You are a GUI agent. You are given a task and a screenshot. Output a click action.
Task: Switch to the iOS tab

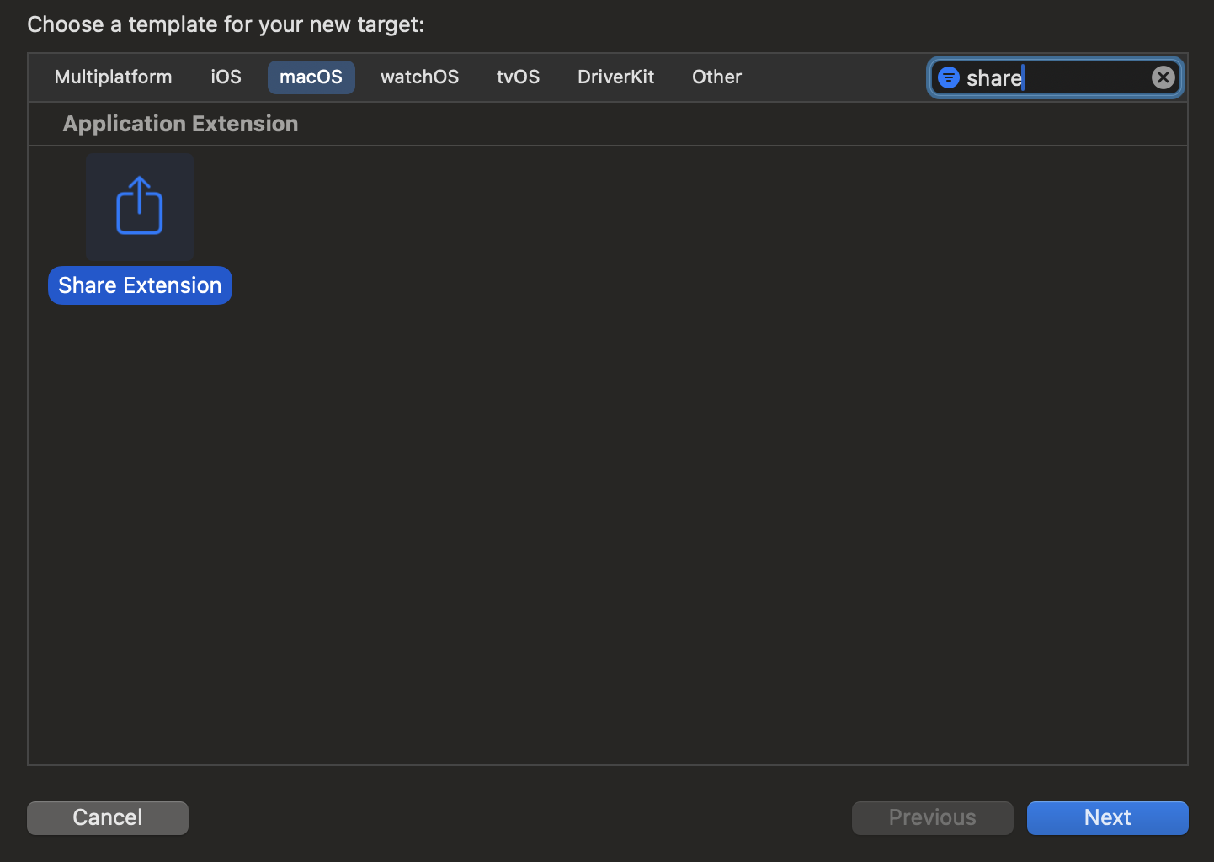click(x=226, y=77)
